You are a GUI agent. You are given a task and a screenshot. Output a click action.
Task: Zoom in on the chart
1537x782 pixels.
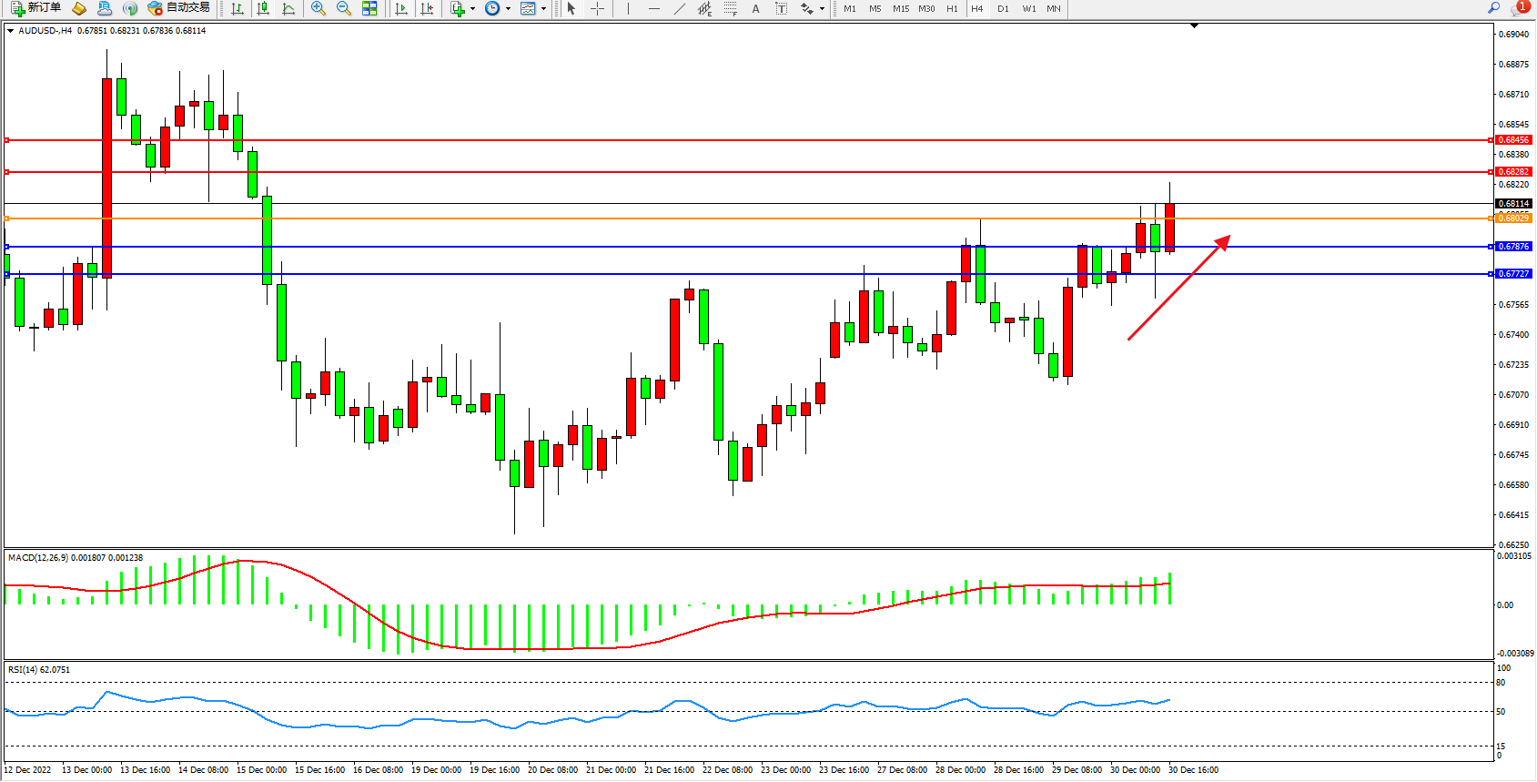click(318, 8)
